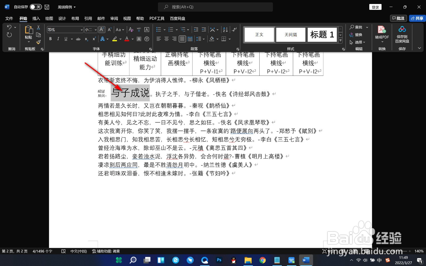Click 替换 replace button
This screenshot has height=266, width=426.
356,35
